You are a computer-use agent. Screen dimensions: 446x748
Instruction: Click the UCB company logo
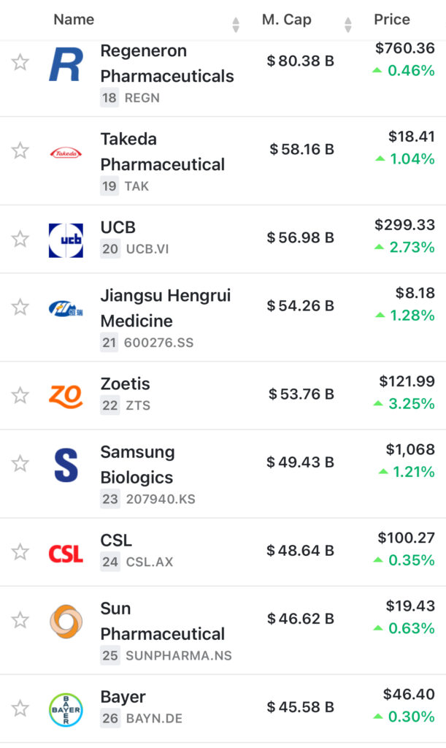(x=66, y=240)
